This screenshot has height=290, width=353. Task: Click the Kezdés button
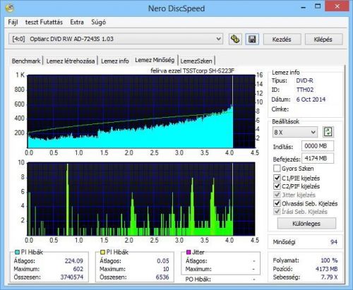[x=282, y=40]
